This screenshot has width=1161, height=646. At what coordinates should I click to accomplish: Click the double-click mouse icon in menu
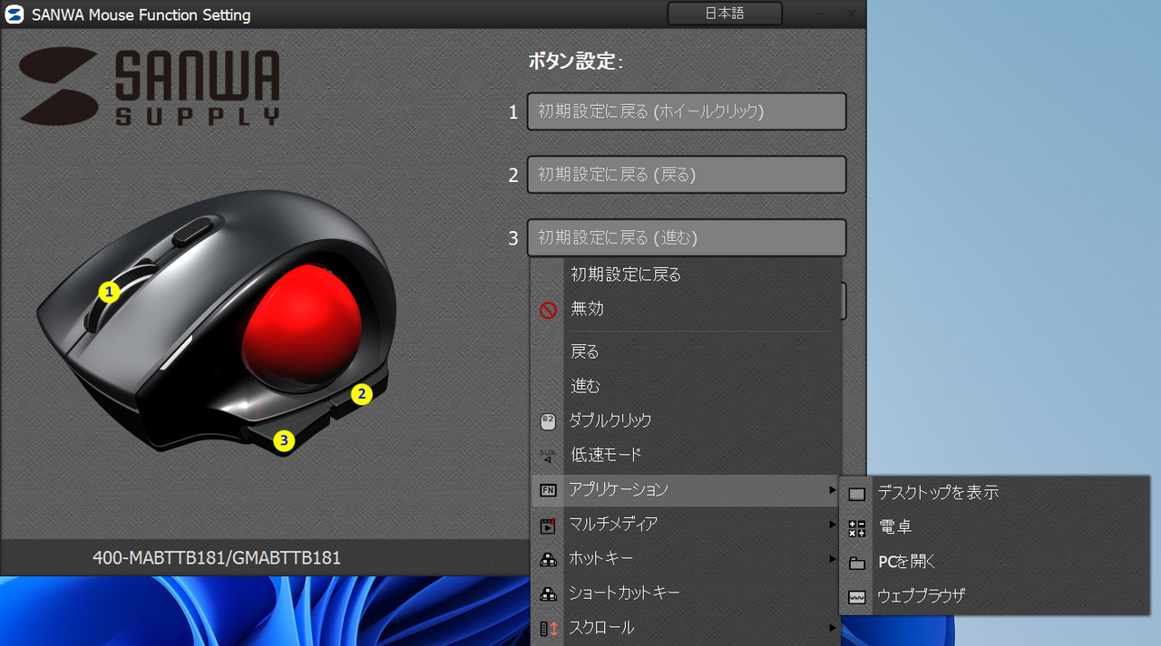coord(548,421)
